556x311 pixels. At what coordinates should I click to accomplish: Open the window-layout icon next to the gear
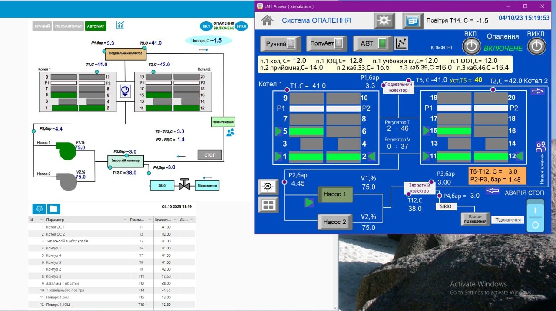point(413,20)
